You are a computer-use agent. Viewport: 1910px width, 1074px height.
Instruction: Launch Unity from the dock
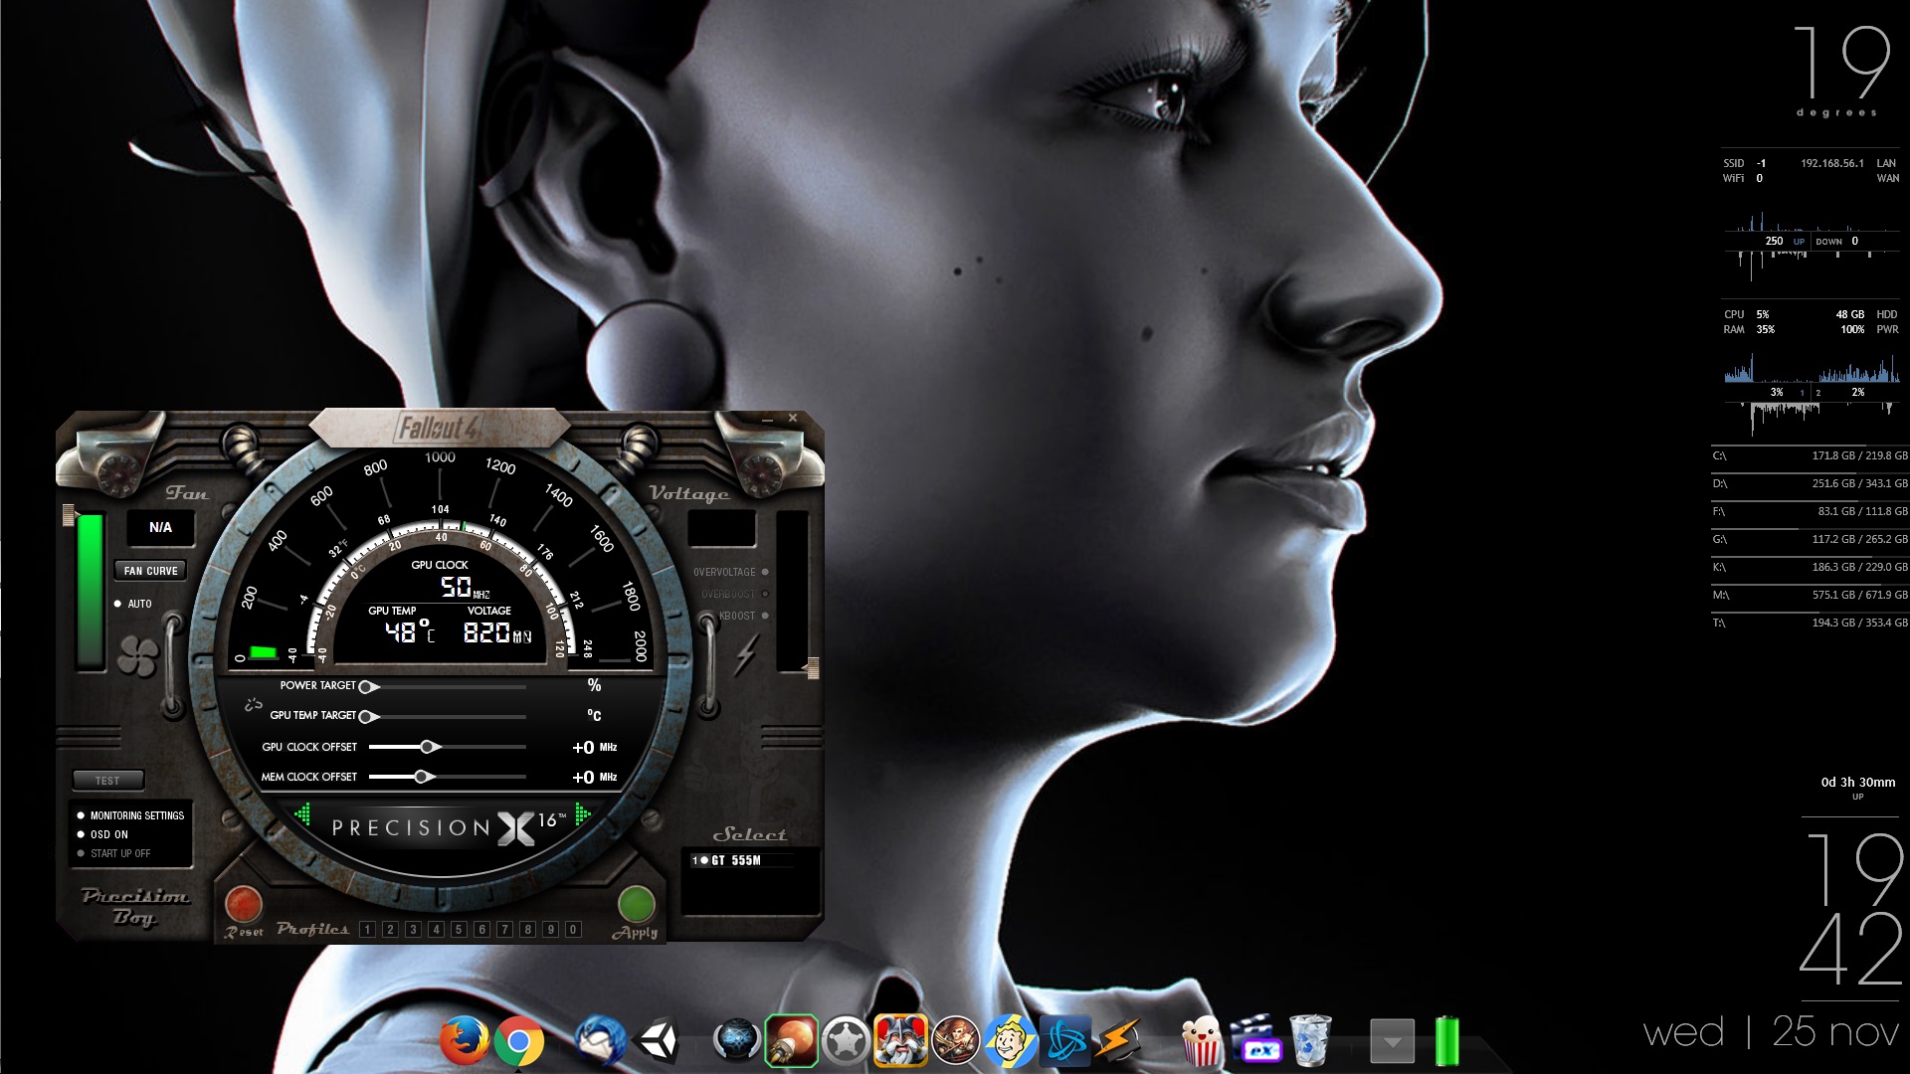pos(657,1041)
